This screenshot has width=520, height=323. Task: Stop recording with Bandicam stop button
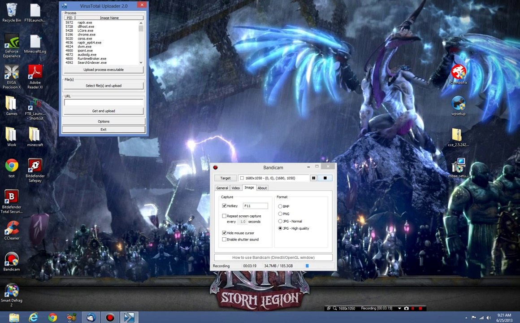[325, 178]
